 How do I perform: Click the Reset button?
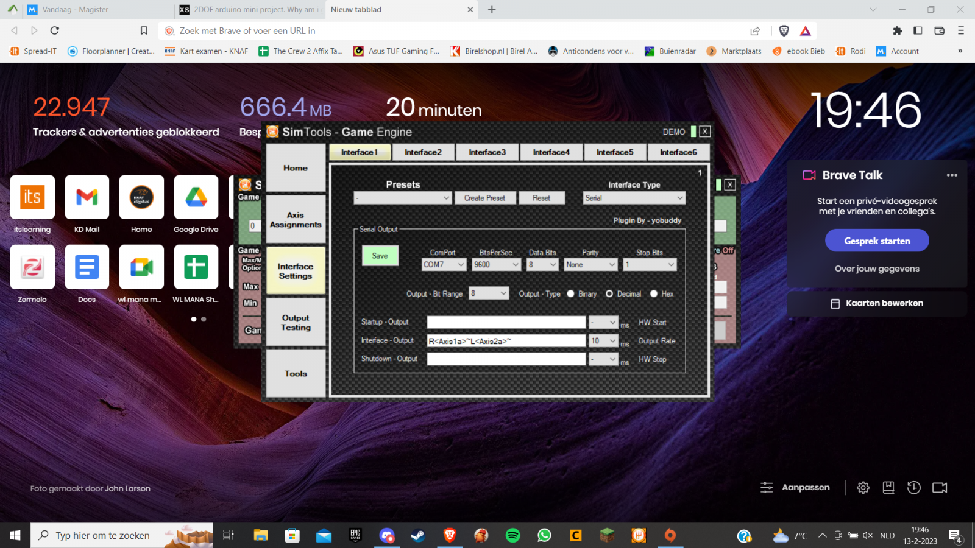coord(542,198)
